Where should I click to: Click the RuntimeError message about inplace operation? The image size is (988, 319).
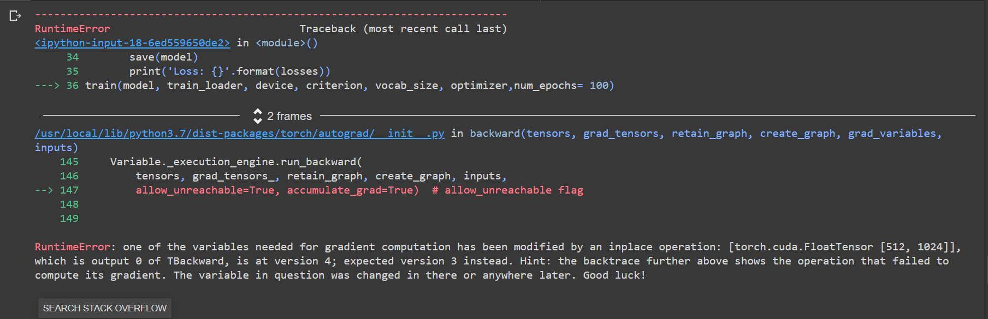tap(497, 261)
